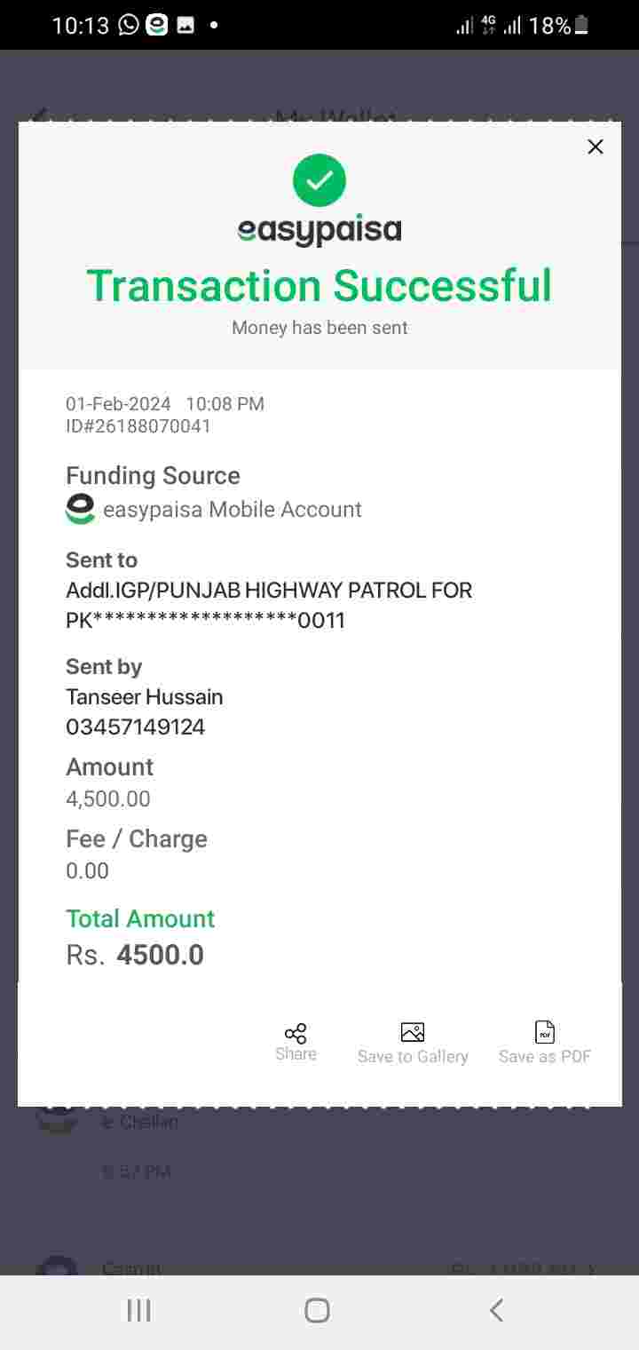This screenshot has height=1350, width=639.
Task: Tap the masked recipient account ending 0011
Action: pos(205,620)
